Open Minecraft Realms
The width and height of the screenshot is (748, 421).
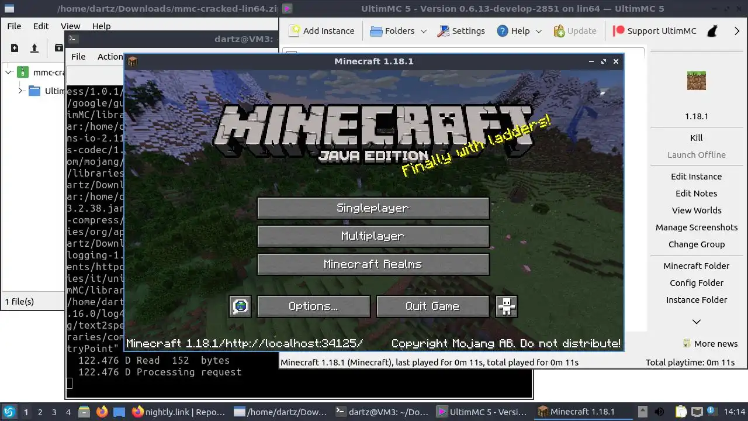tap(373, 264)
